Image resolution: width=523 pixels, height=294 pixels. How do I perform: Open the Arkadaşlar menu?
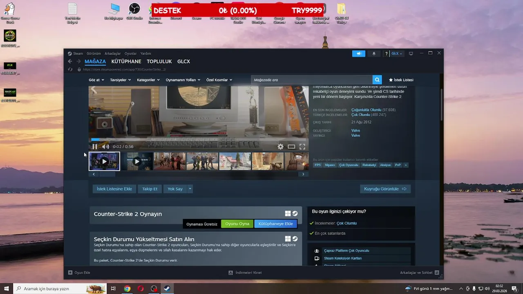(x=113, y=53)
